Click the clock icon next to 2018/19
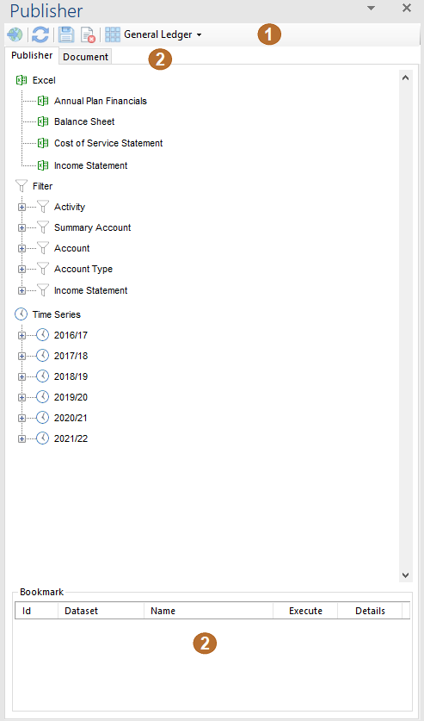The height and width of the screenshot is (721, 424). [42, 376]
